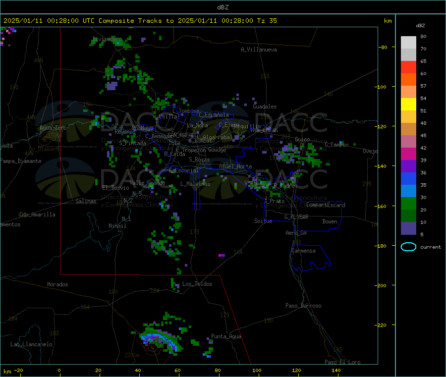Click the Cda_Amarilla label

[x=37, y=215]
